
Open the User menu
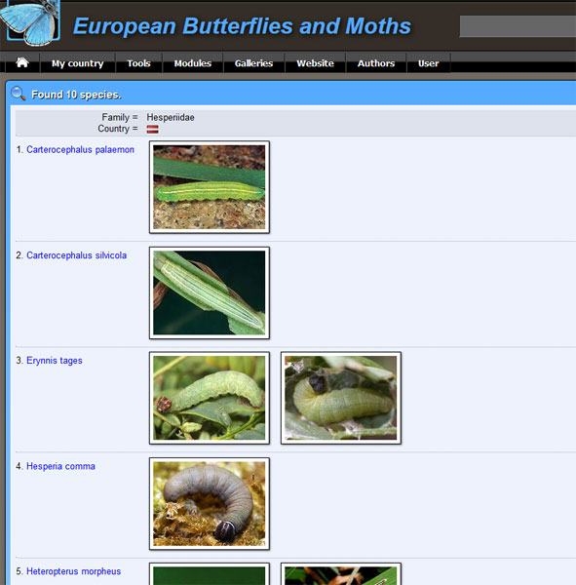pos(428,63)
